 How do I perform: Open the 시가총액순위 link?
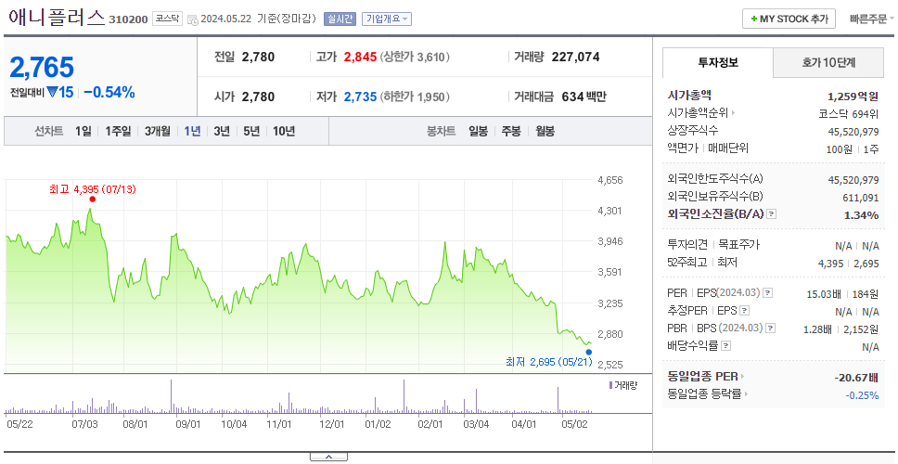pyautogui.click(x=701, y=113)
